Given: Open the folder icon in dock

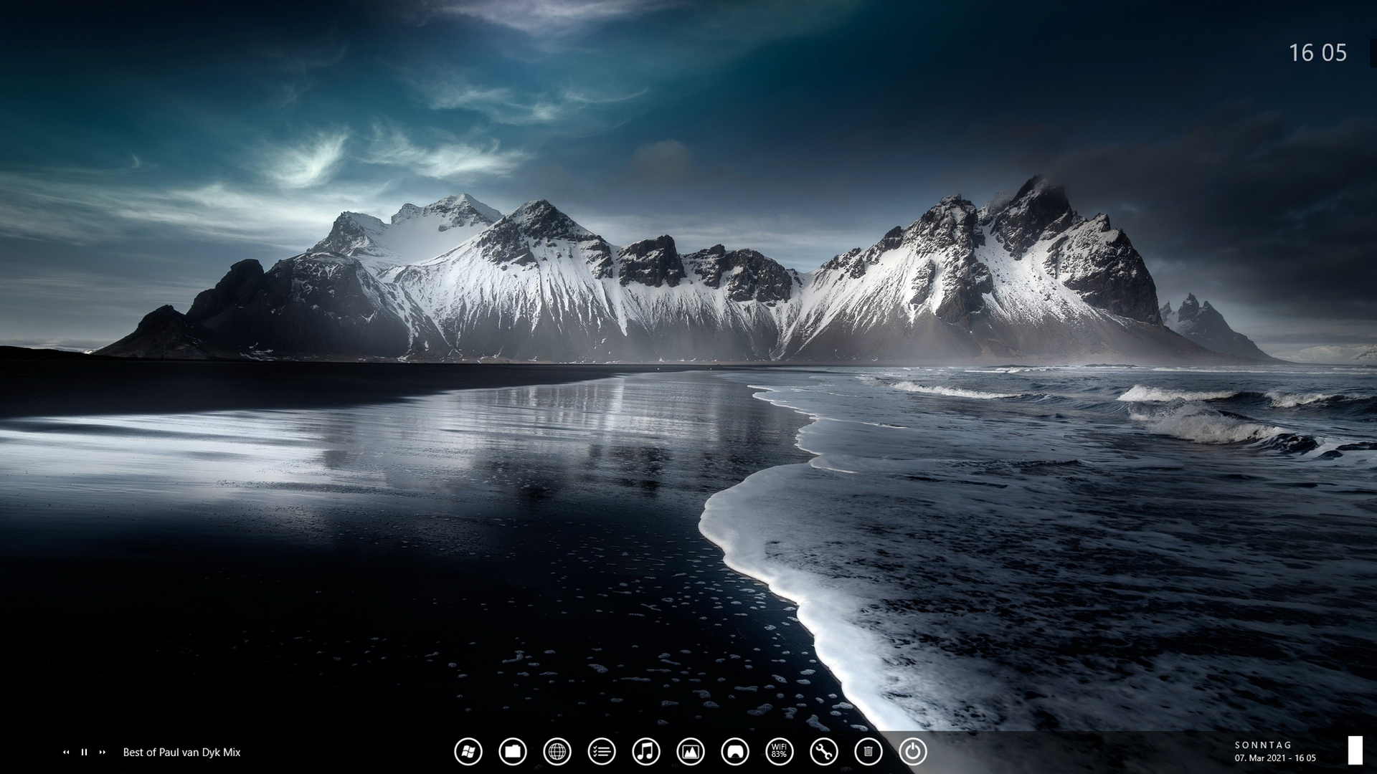Looking at the screenshot, I should click(513, 752).
